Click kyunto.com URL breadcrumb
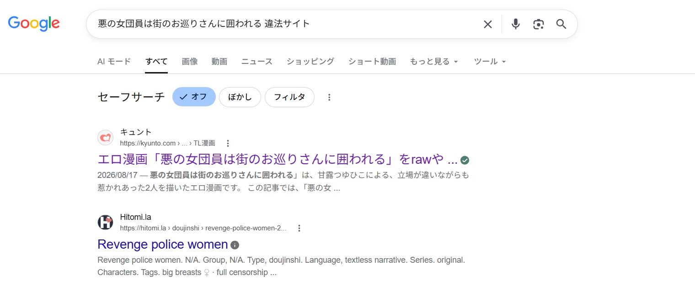695x286 pixels. click(x=167, y=143)
